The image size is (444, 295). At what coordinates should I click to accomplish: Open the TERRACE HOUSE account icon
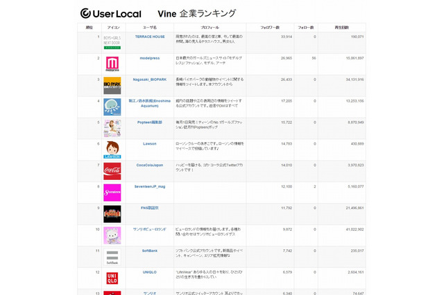(x=112, y=42)
